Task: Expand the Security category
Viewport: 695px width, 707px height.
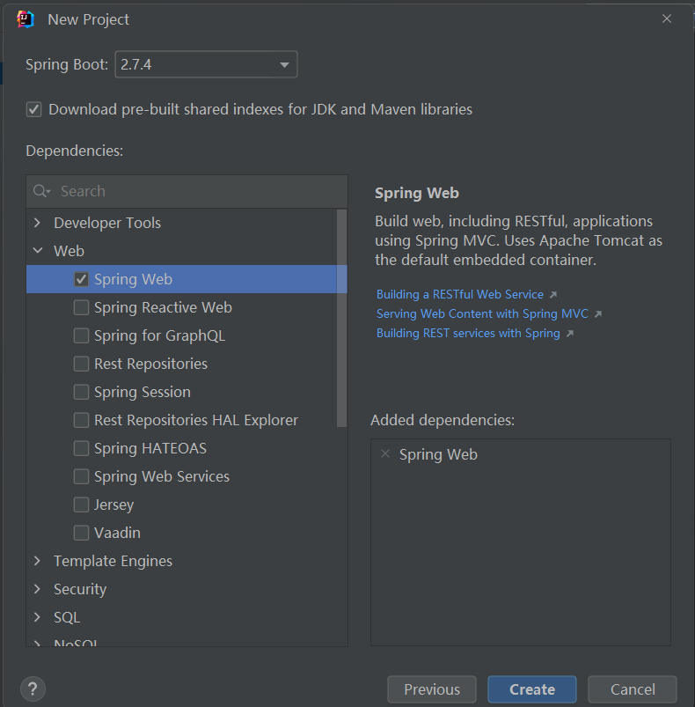Action: coord(37,589)
